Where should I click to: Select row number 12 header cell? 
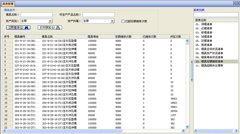(x=8, y=86)
